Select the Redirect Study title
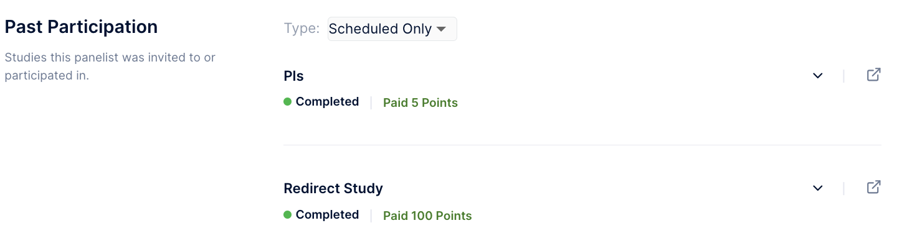 pyautogui.click(x=333, y=188)
